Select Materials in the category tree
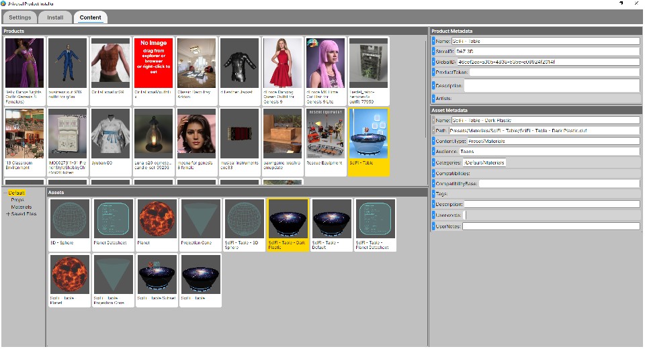The width and height of the screenshot is (645, 349). (x=21, y=207)
